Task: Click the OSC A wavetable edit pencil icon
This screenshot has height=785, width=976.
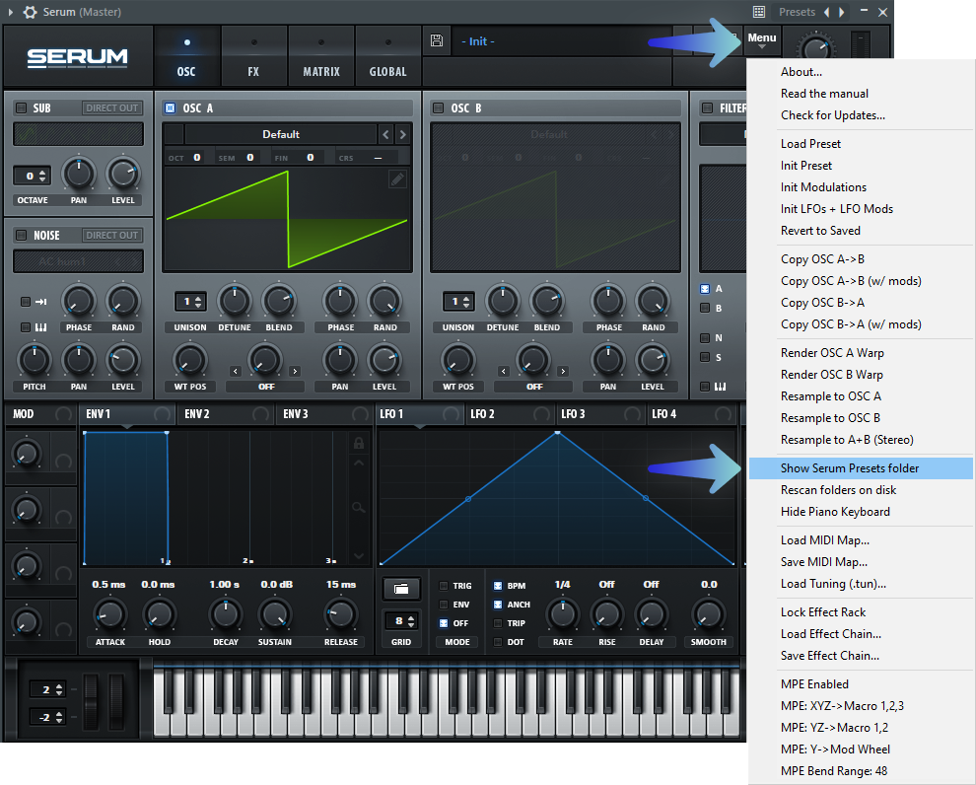Action: 397,179
